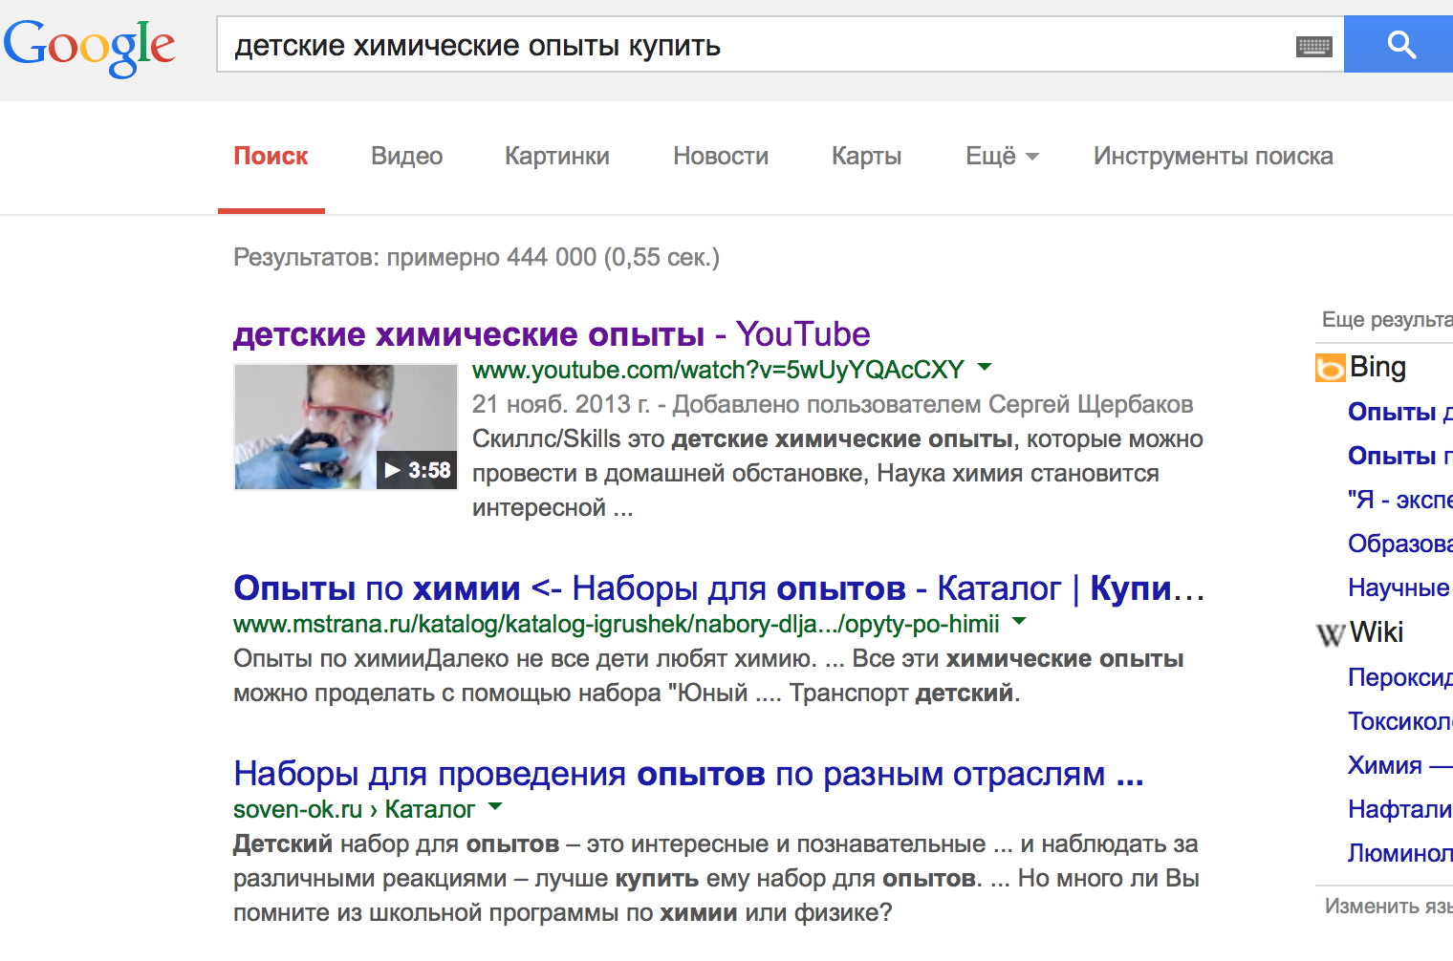1453x961 pixels.
Task: Open 'детские химические опыты - YouTube' result
Action: pyautogui.click(x=552, y=334)
